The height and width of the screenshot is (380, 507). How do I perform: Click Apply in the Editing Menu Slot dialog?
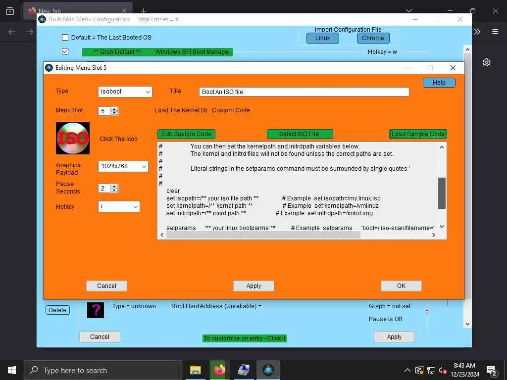tap(253, 286)
